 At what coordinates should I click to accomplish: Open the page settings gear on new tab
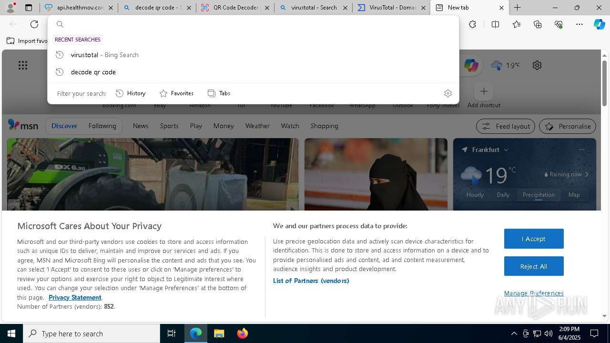click(537, 65)
